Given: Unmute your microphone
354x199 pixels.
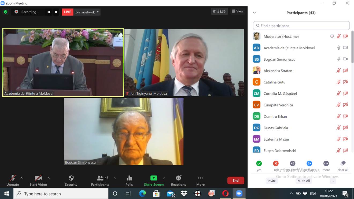Looking at the screenshot, I should point(13,178).
